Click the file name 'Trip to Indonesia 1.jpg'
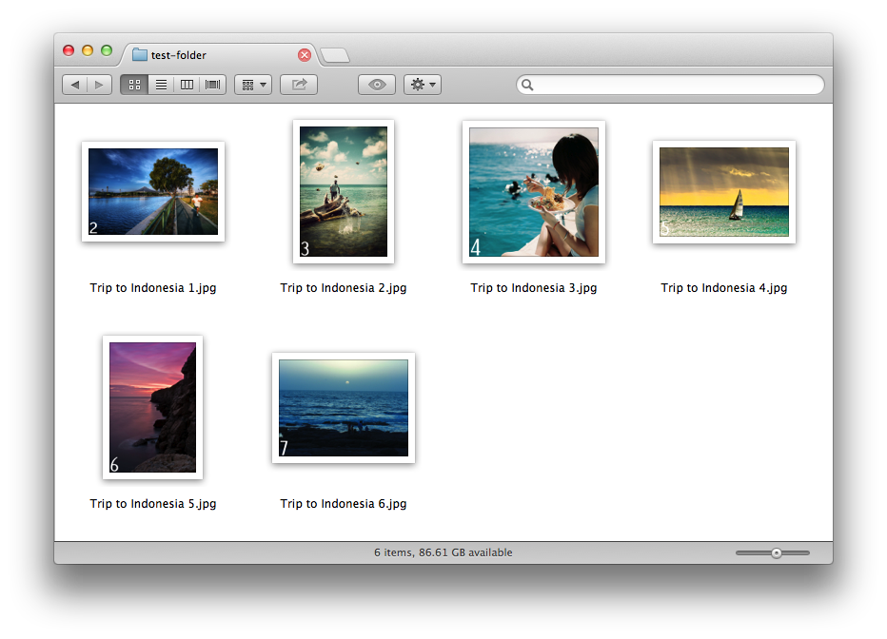The image size is (887, 639). (x=152, y=288)
